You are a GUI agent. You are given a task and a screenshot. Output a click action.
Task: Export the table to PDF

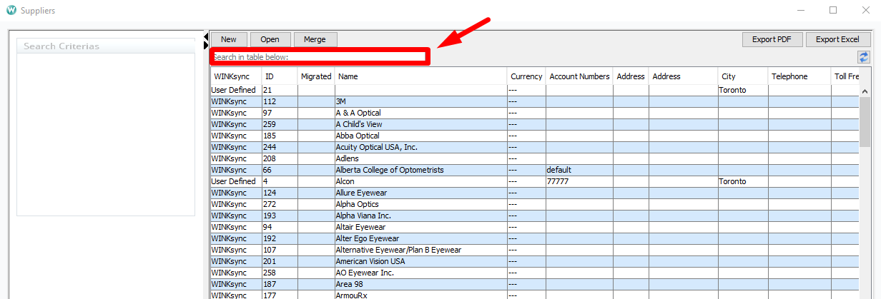click(772, 39)
